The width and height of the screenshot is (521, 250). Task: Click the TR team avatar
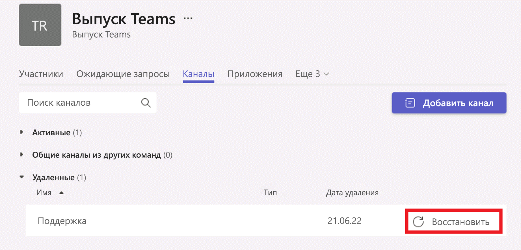click(40, 25)
